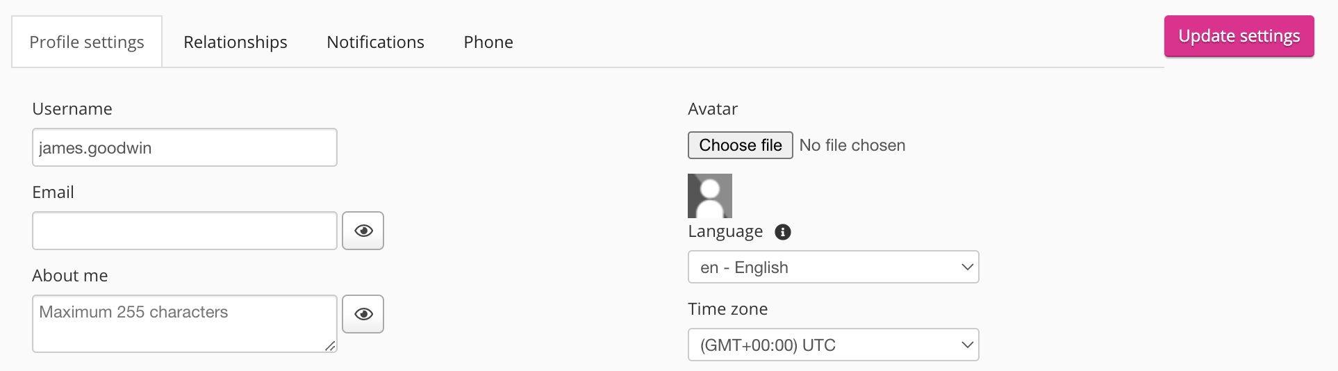This screenshot has height=371, width=1338.
Task: Click the About me text area
Action: (x=185, y=324)
